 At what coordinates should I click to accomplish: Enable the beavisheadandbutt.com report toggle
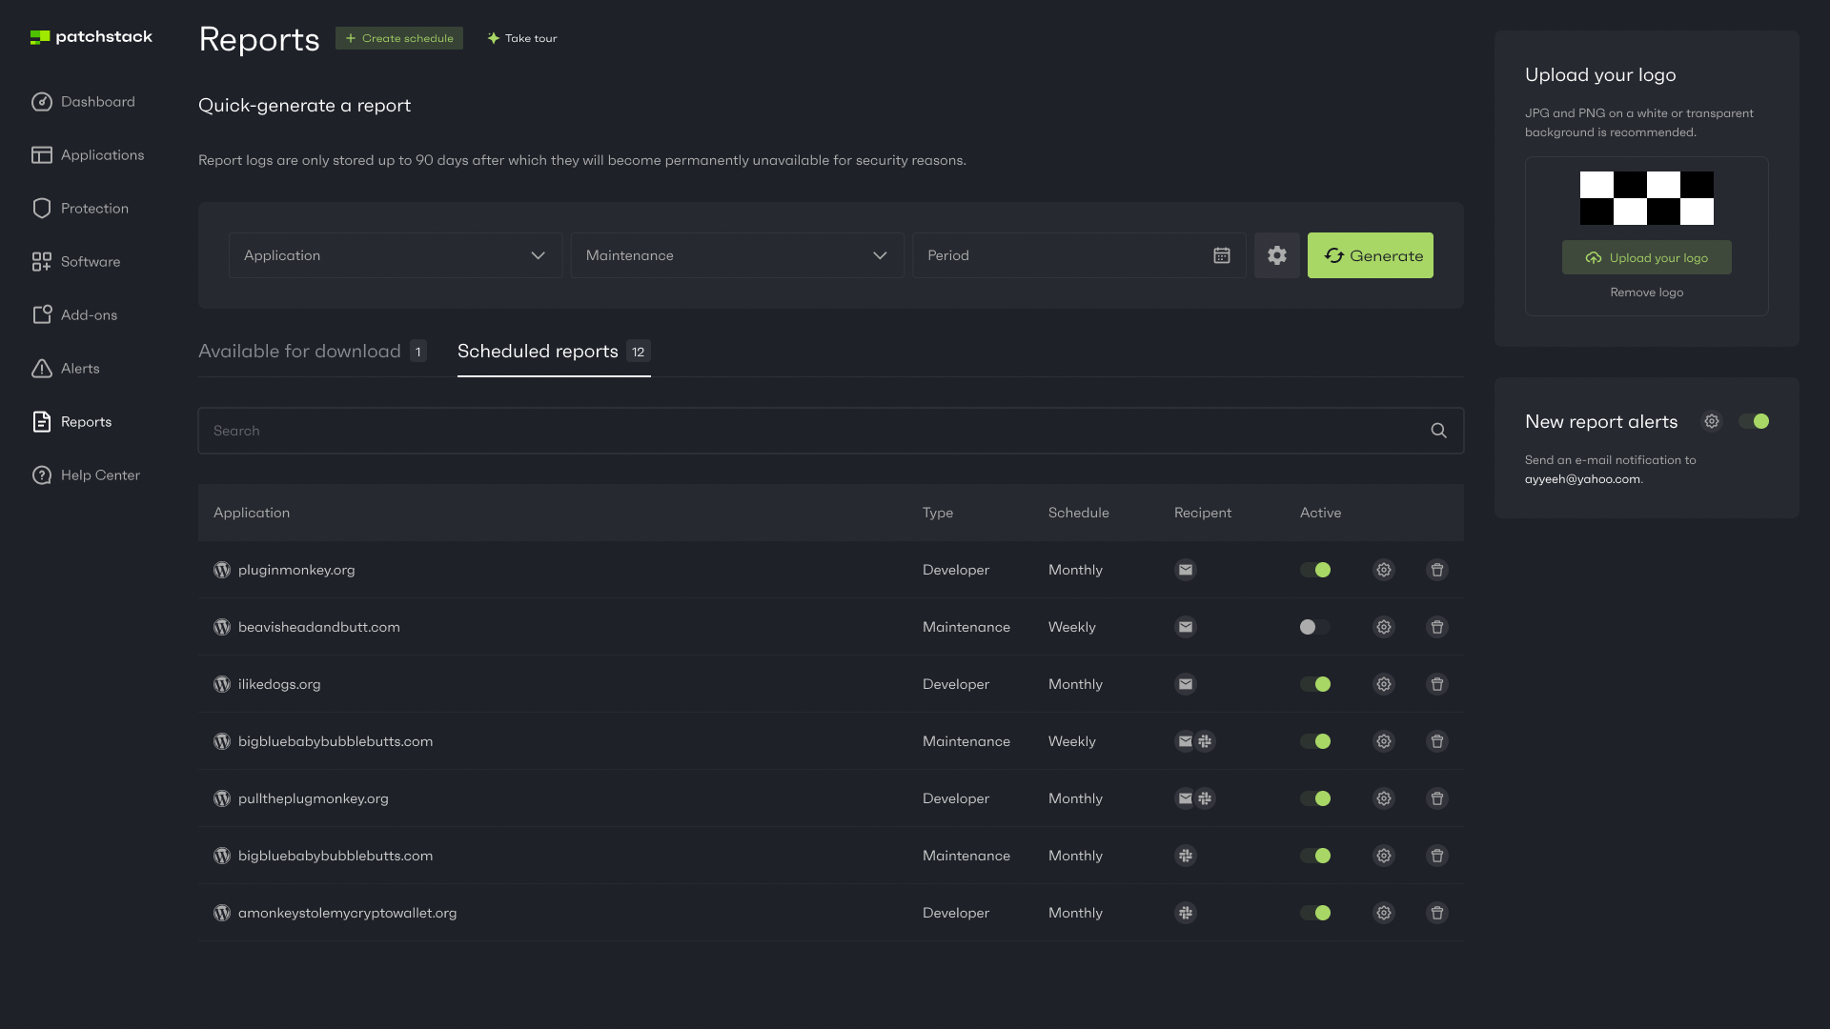click(1314, 627)
